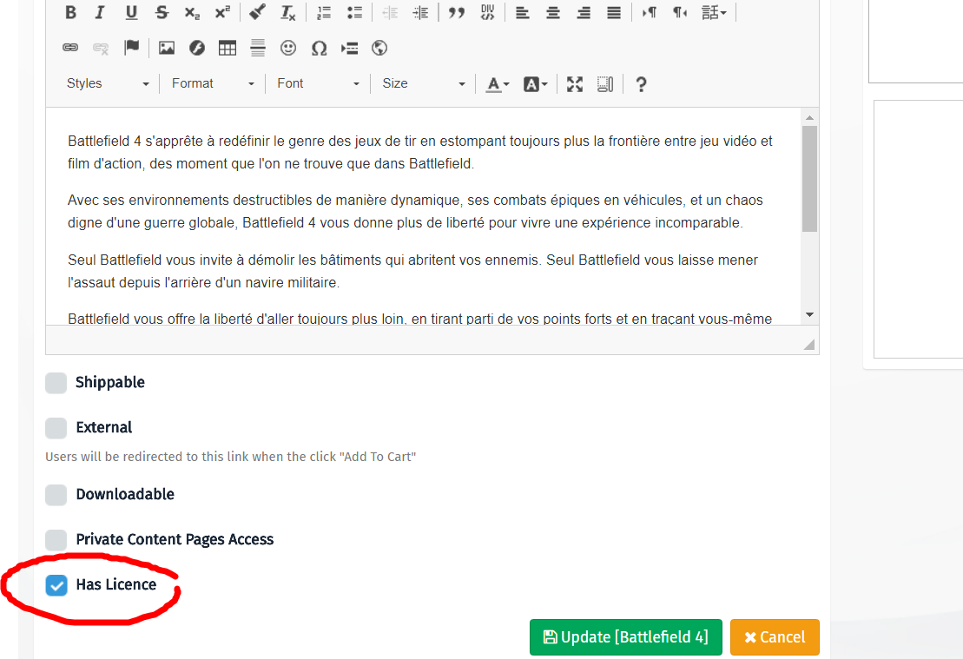Open the Set Language dropdown
Screen dimensions: 963x659
pos(715,12)
